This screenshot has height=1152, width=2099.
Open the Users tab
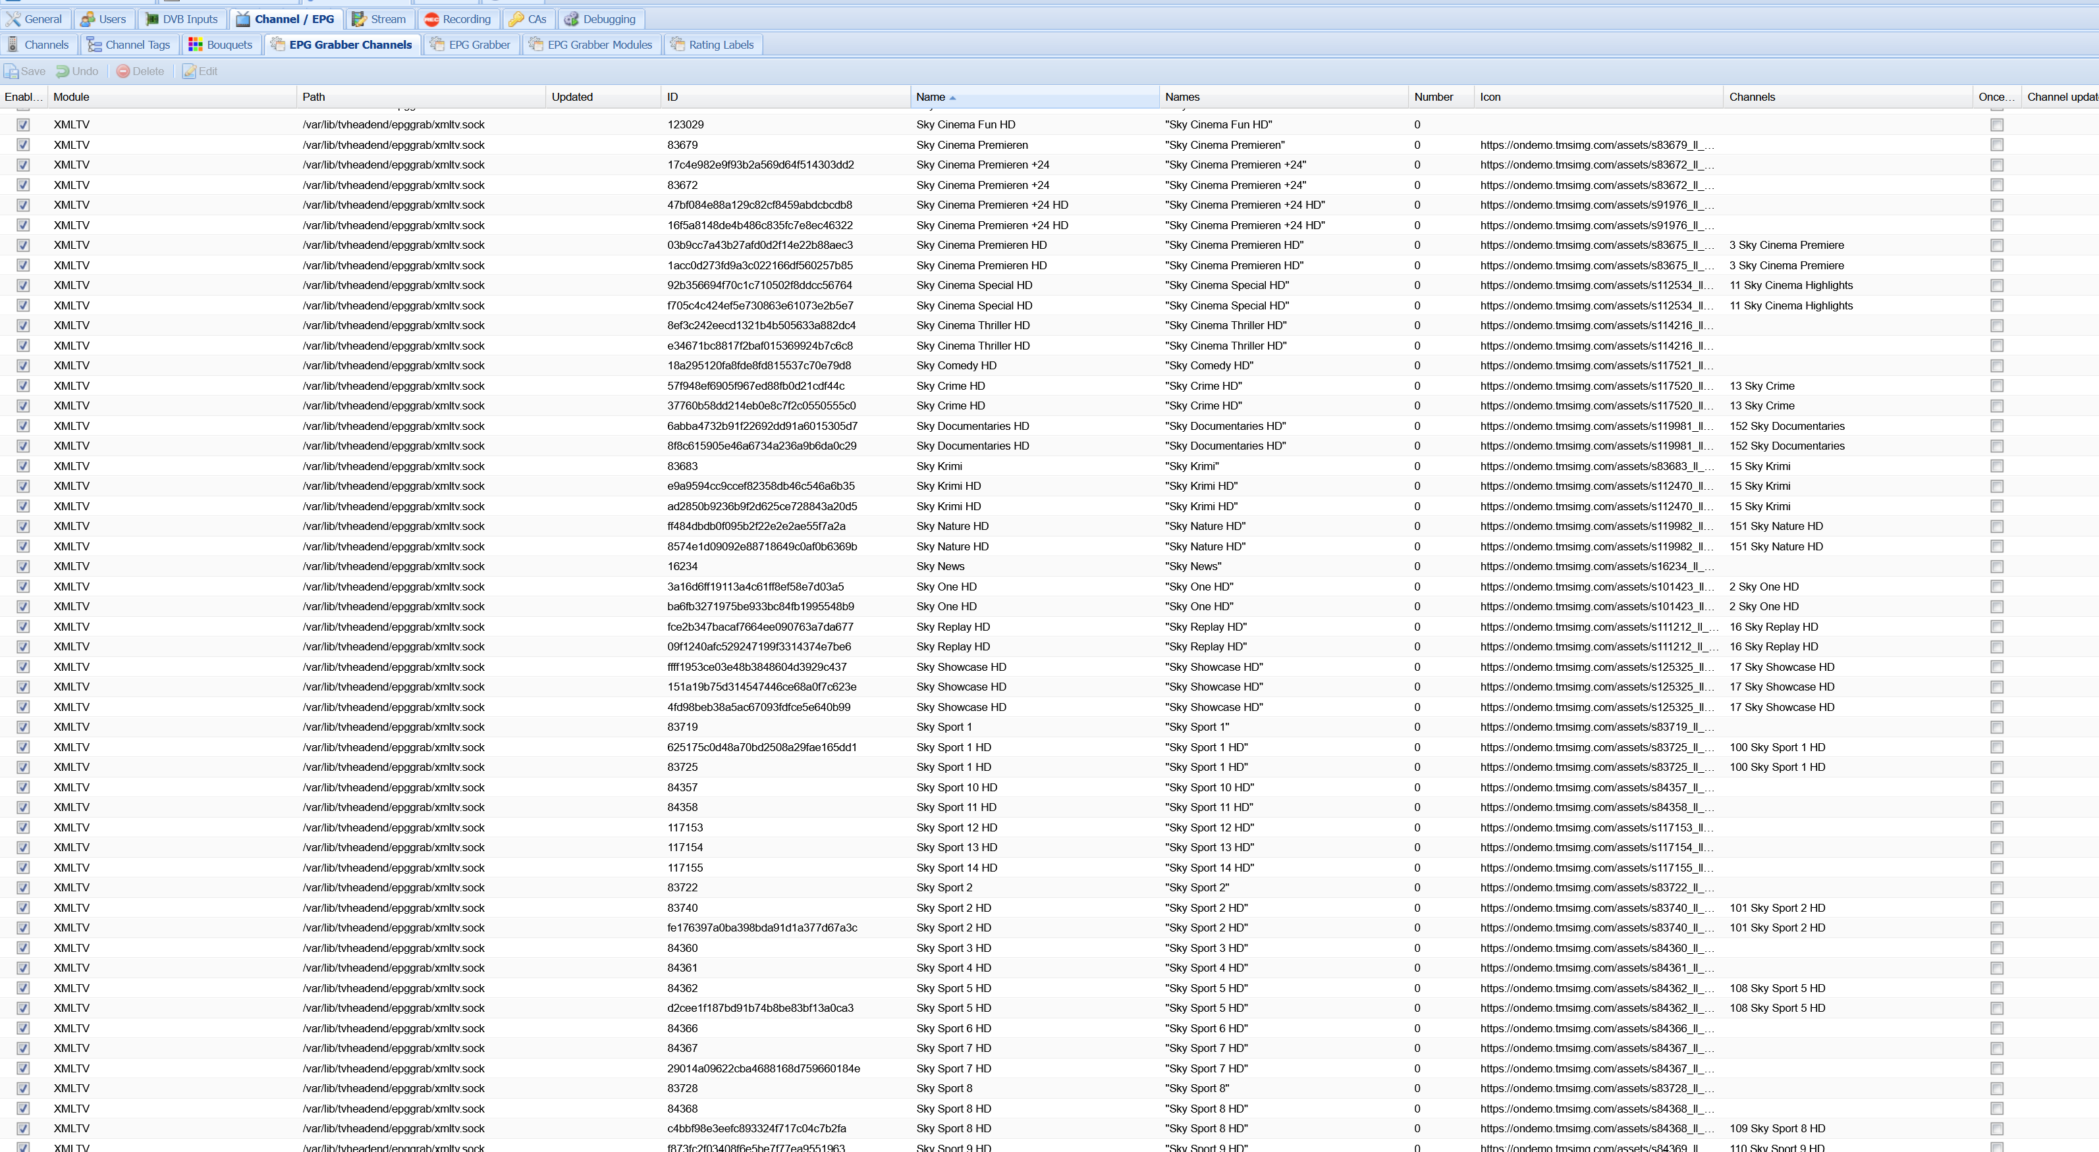[x=103, y=18]
